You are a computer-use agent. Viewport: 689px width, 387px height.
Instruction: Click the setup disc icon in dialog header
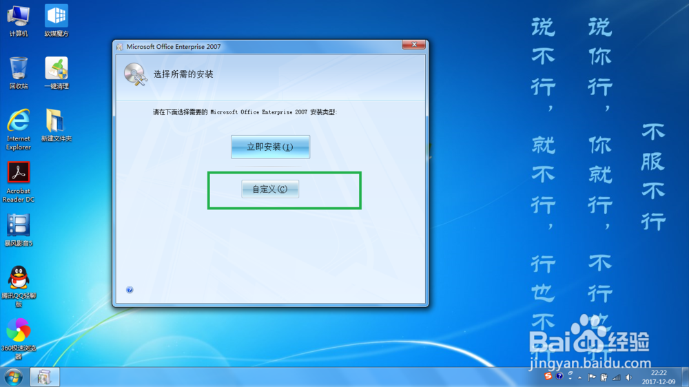coord(135,74)
